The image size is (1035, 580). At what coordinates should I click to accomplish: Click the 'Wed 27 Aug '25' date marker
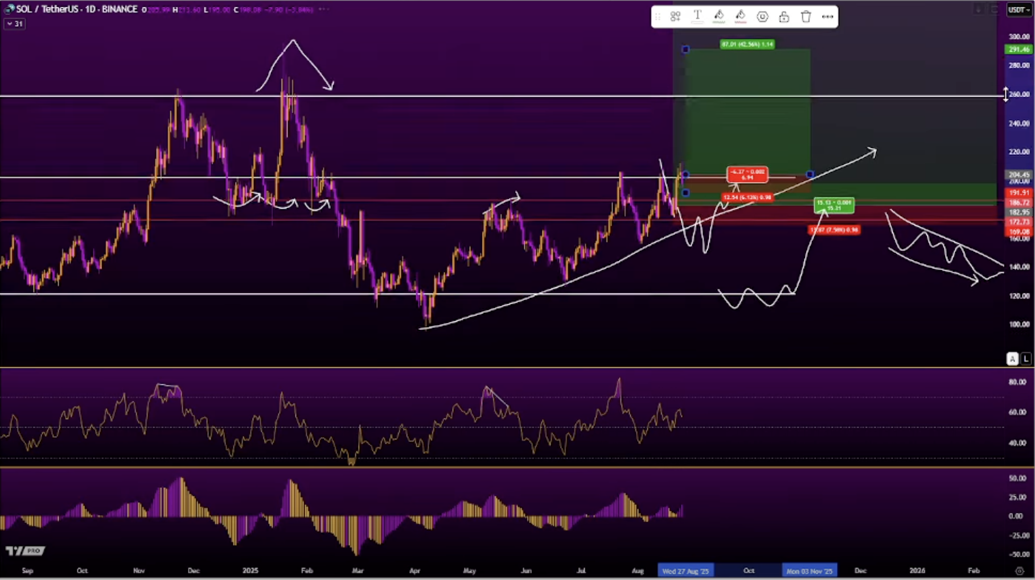tap(685, 570)
